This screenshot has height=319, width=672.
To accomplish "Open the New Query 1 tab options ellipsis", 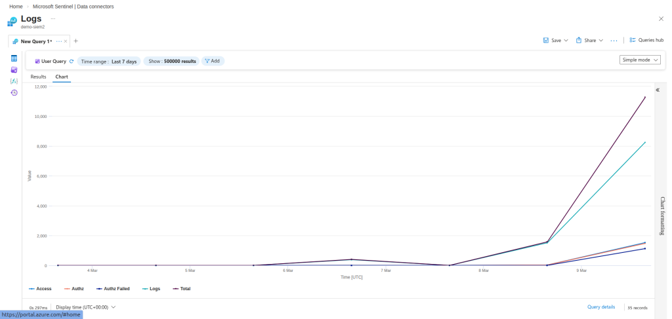I will 59,41.
